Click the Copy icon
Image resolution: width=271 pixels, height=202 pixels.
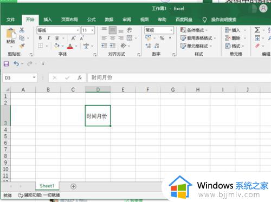22,38
